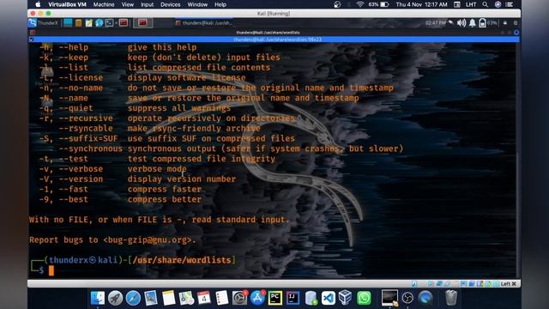Open Reminders from the Dock

point(221,298)
